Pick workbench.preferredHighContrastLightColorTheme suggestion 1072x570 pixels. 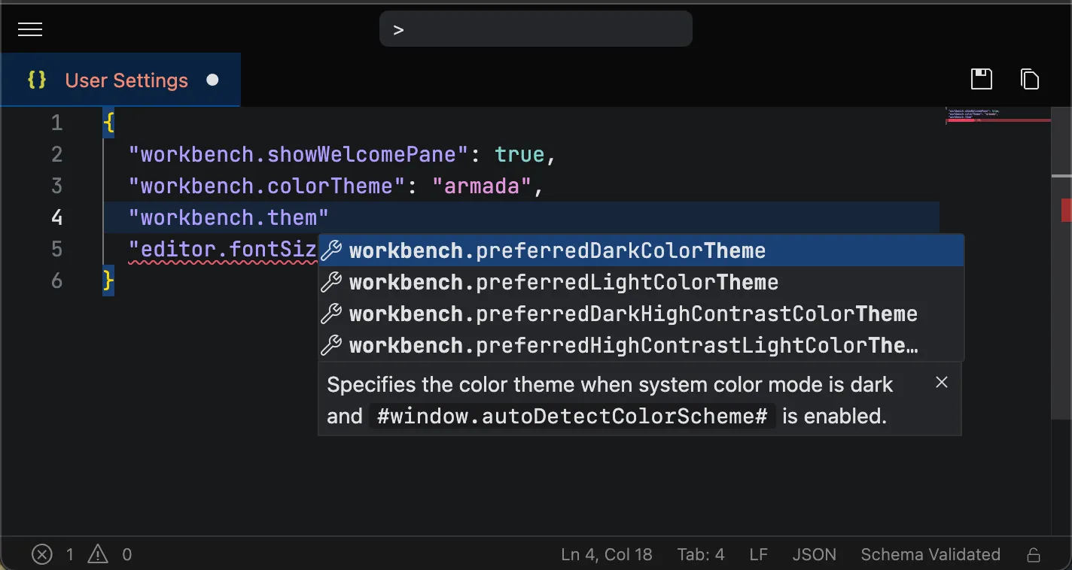click(632, 345)
